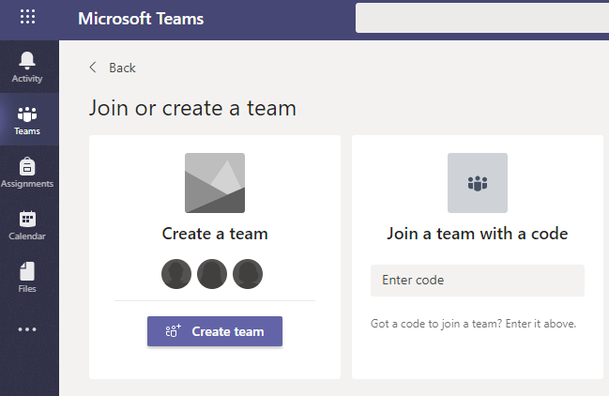The image size is (609, 396).
Task: Focus the top search bar
Action: (x=482, y=18)
